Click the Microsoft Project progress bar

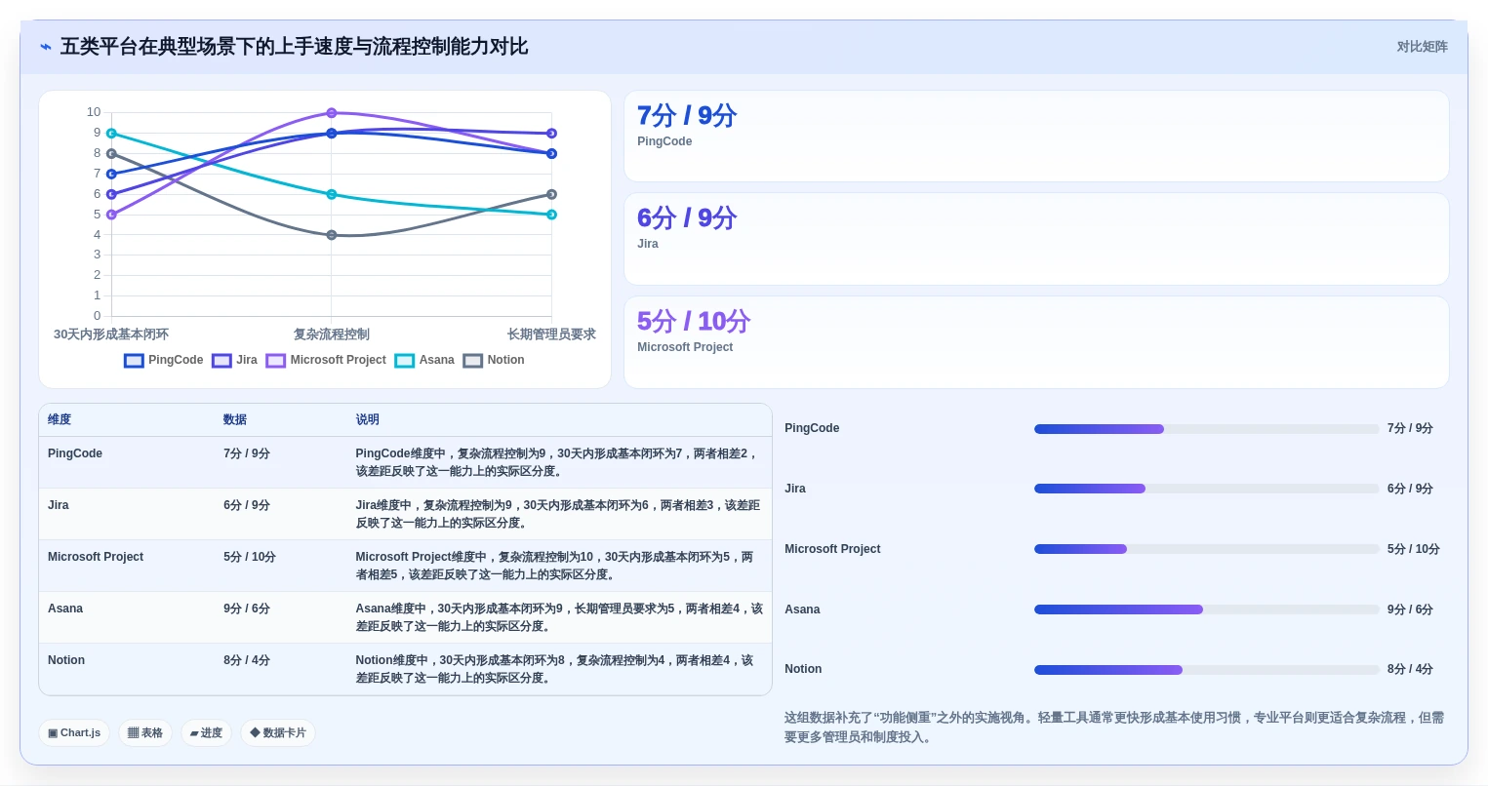1207,549
